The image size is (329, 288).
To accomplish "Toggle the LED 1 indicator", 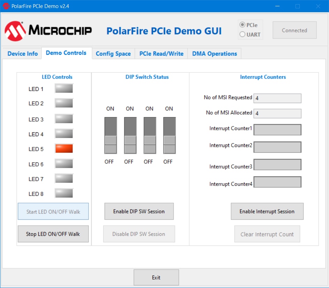I will point(64,88).
